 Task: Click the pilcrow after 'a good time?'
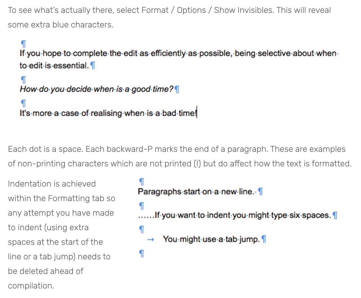pos(177,89)
